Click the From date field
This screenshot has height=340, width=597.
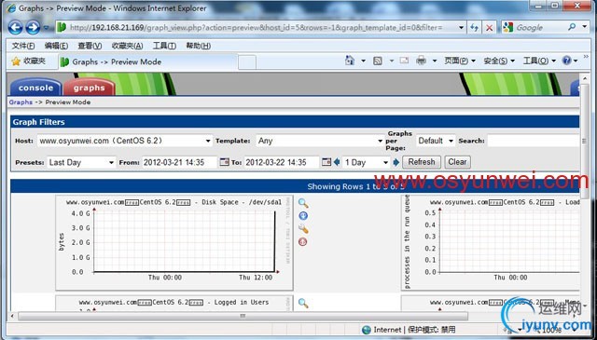(179, 163)
